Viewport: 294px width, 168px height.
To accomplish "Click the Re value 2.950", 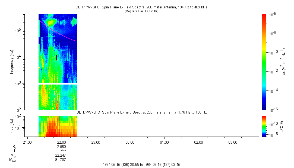I will click(x=61, y=147).
